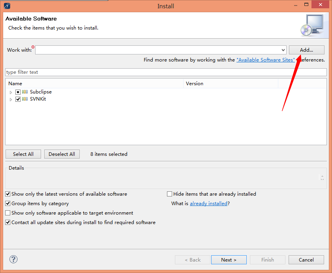Enable Show only software applicable to target environment

click(8, 213)
